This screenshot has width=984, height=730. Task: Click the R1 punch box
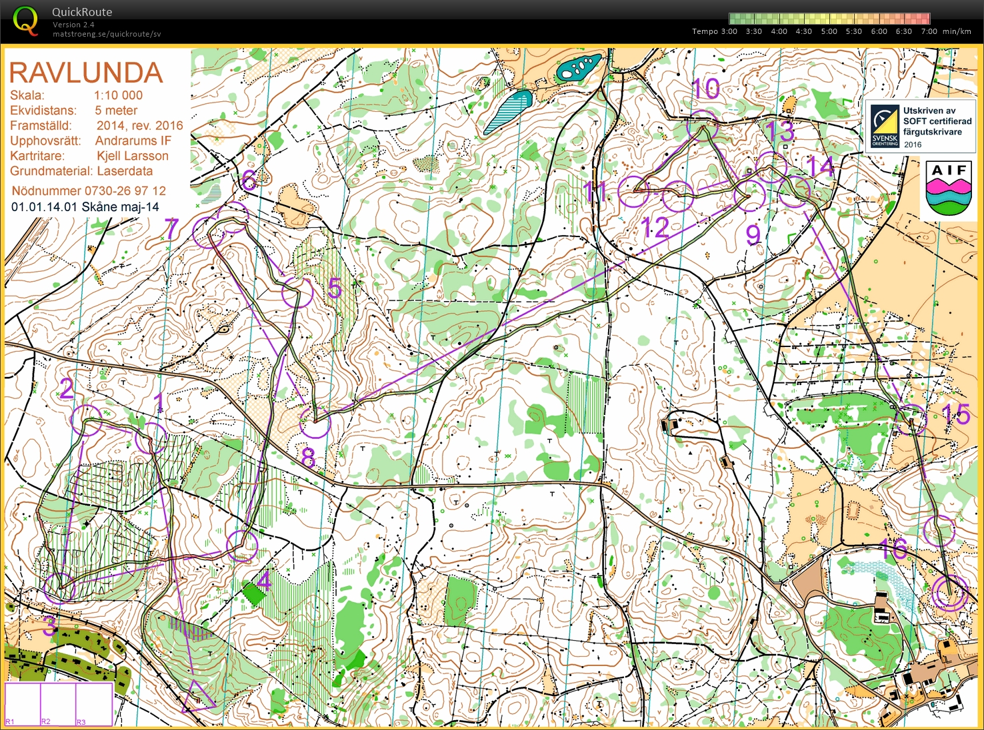point(23,704)
